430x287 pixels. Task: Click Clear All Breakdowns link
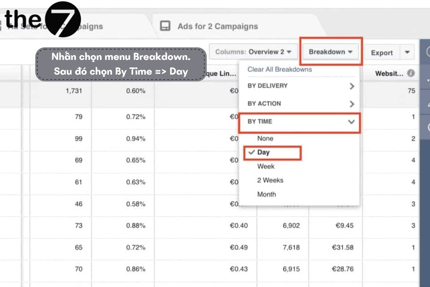pos(279,70)
